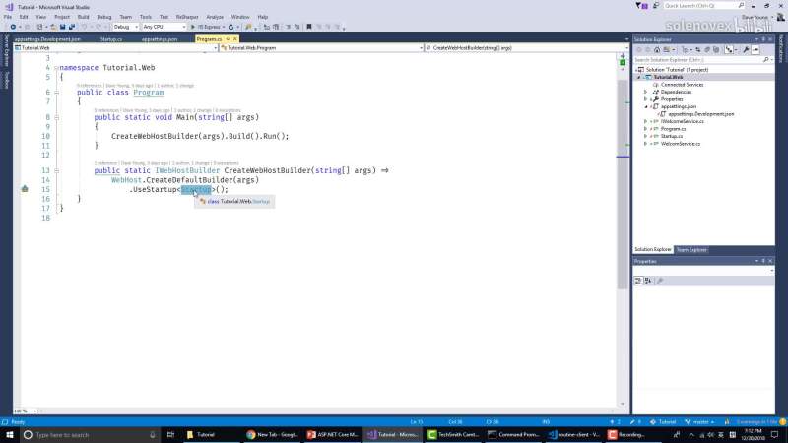The height and width of the screenshot is (443, 788).
Task: Open the Analyze menu
Action: coord(215,17)
